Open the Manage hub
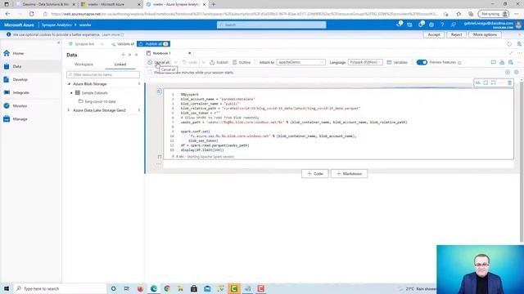 click(x=16, y=119)
